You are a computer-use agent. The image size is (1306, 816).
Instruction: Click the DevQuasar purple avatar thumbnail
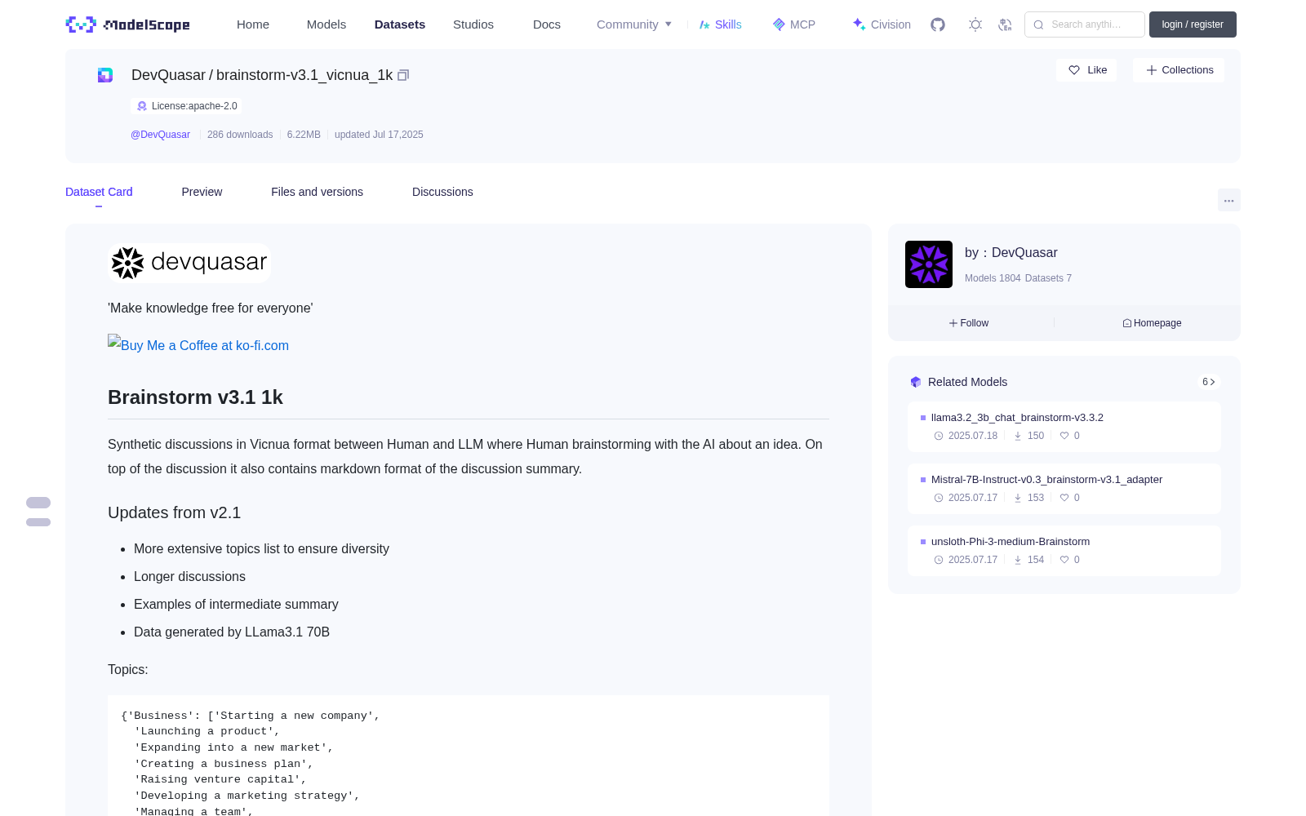(929, 264)
